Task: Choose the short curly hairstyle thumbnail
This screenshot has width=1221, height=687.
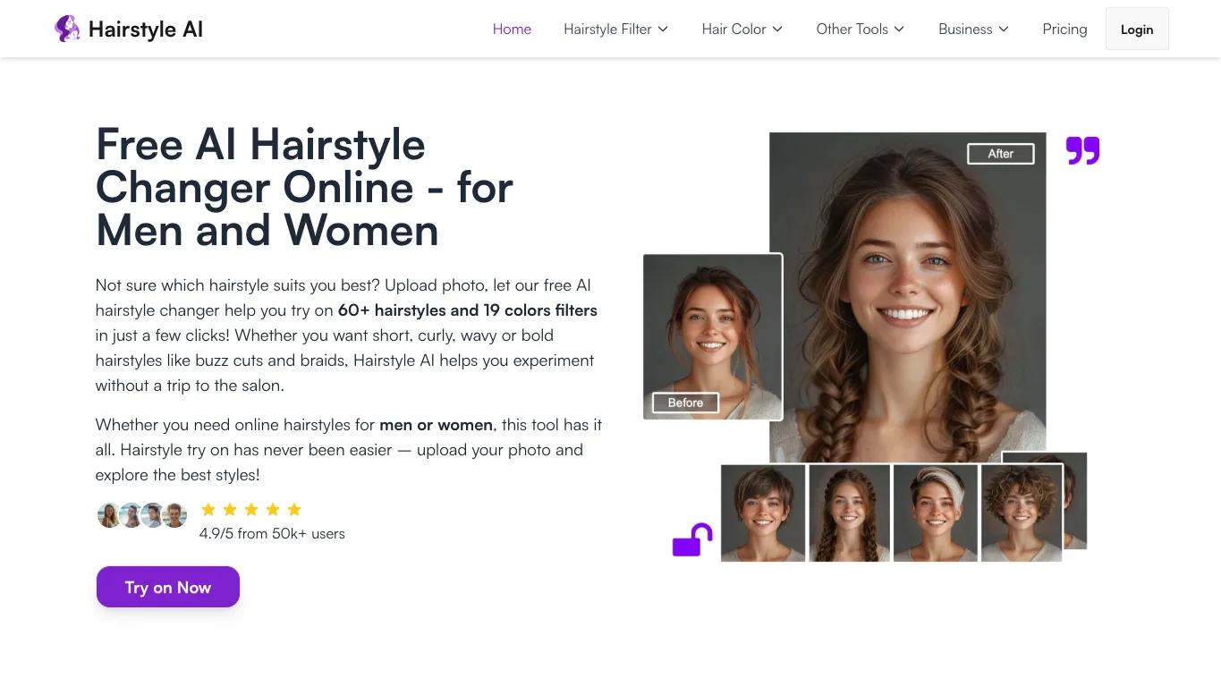Action: [x=1022, y=513]
